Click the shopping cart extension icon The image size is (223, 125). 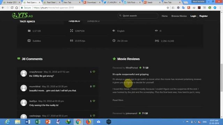click(x=205, y=8)
